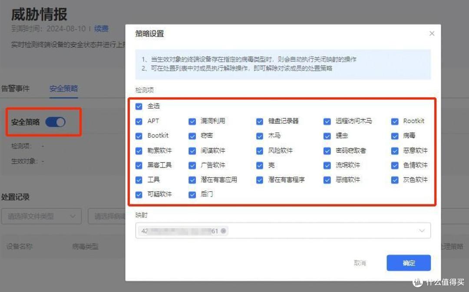The image size is (469, 292).
Task: Uncheck the 窃密 checkbox
Action: (x=192, y=136)
